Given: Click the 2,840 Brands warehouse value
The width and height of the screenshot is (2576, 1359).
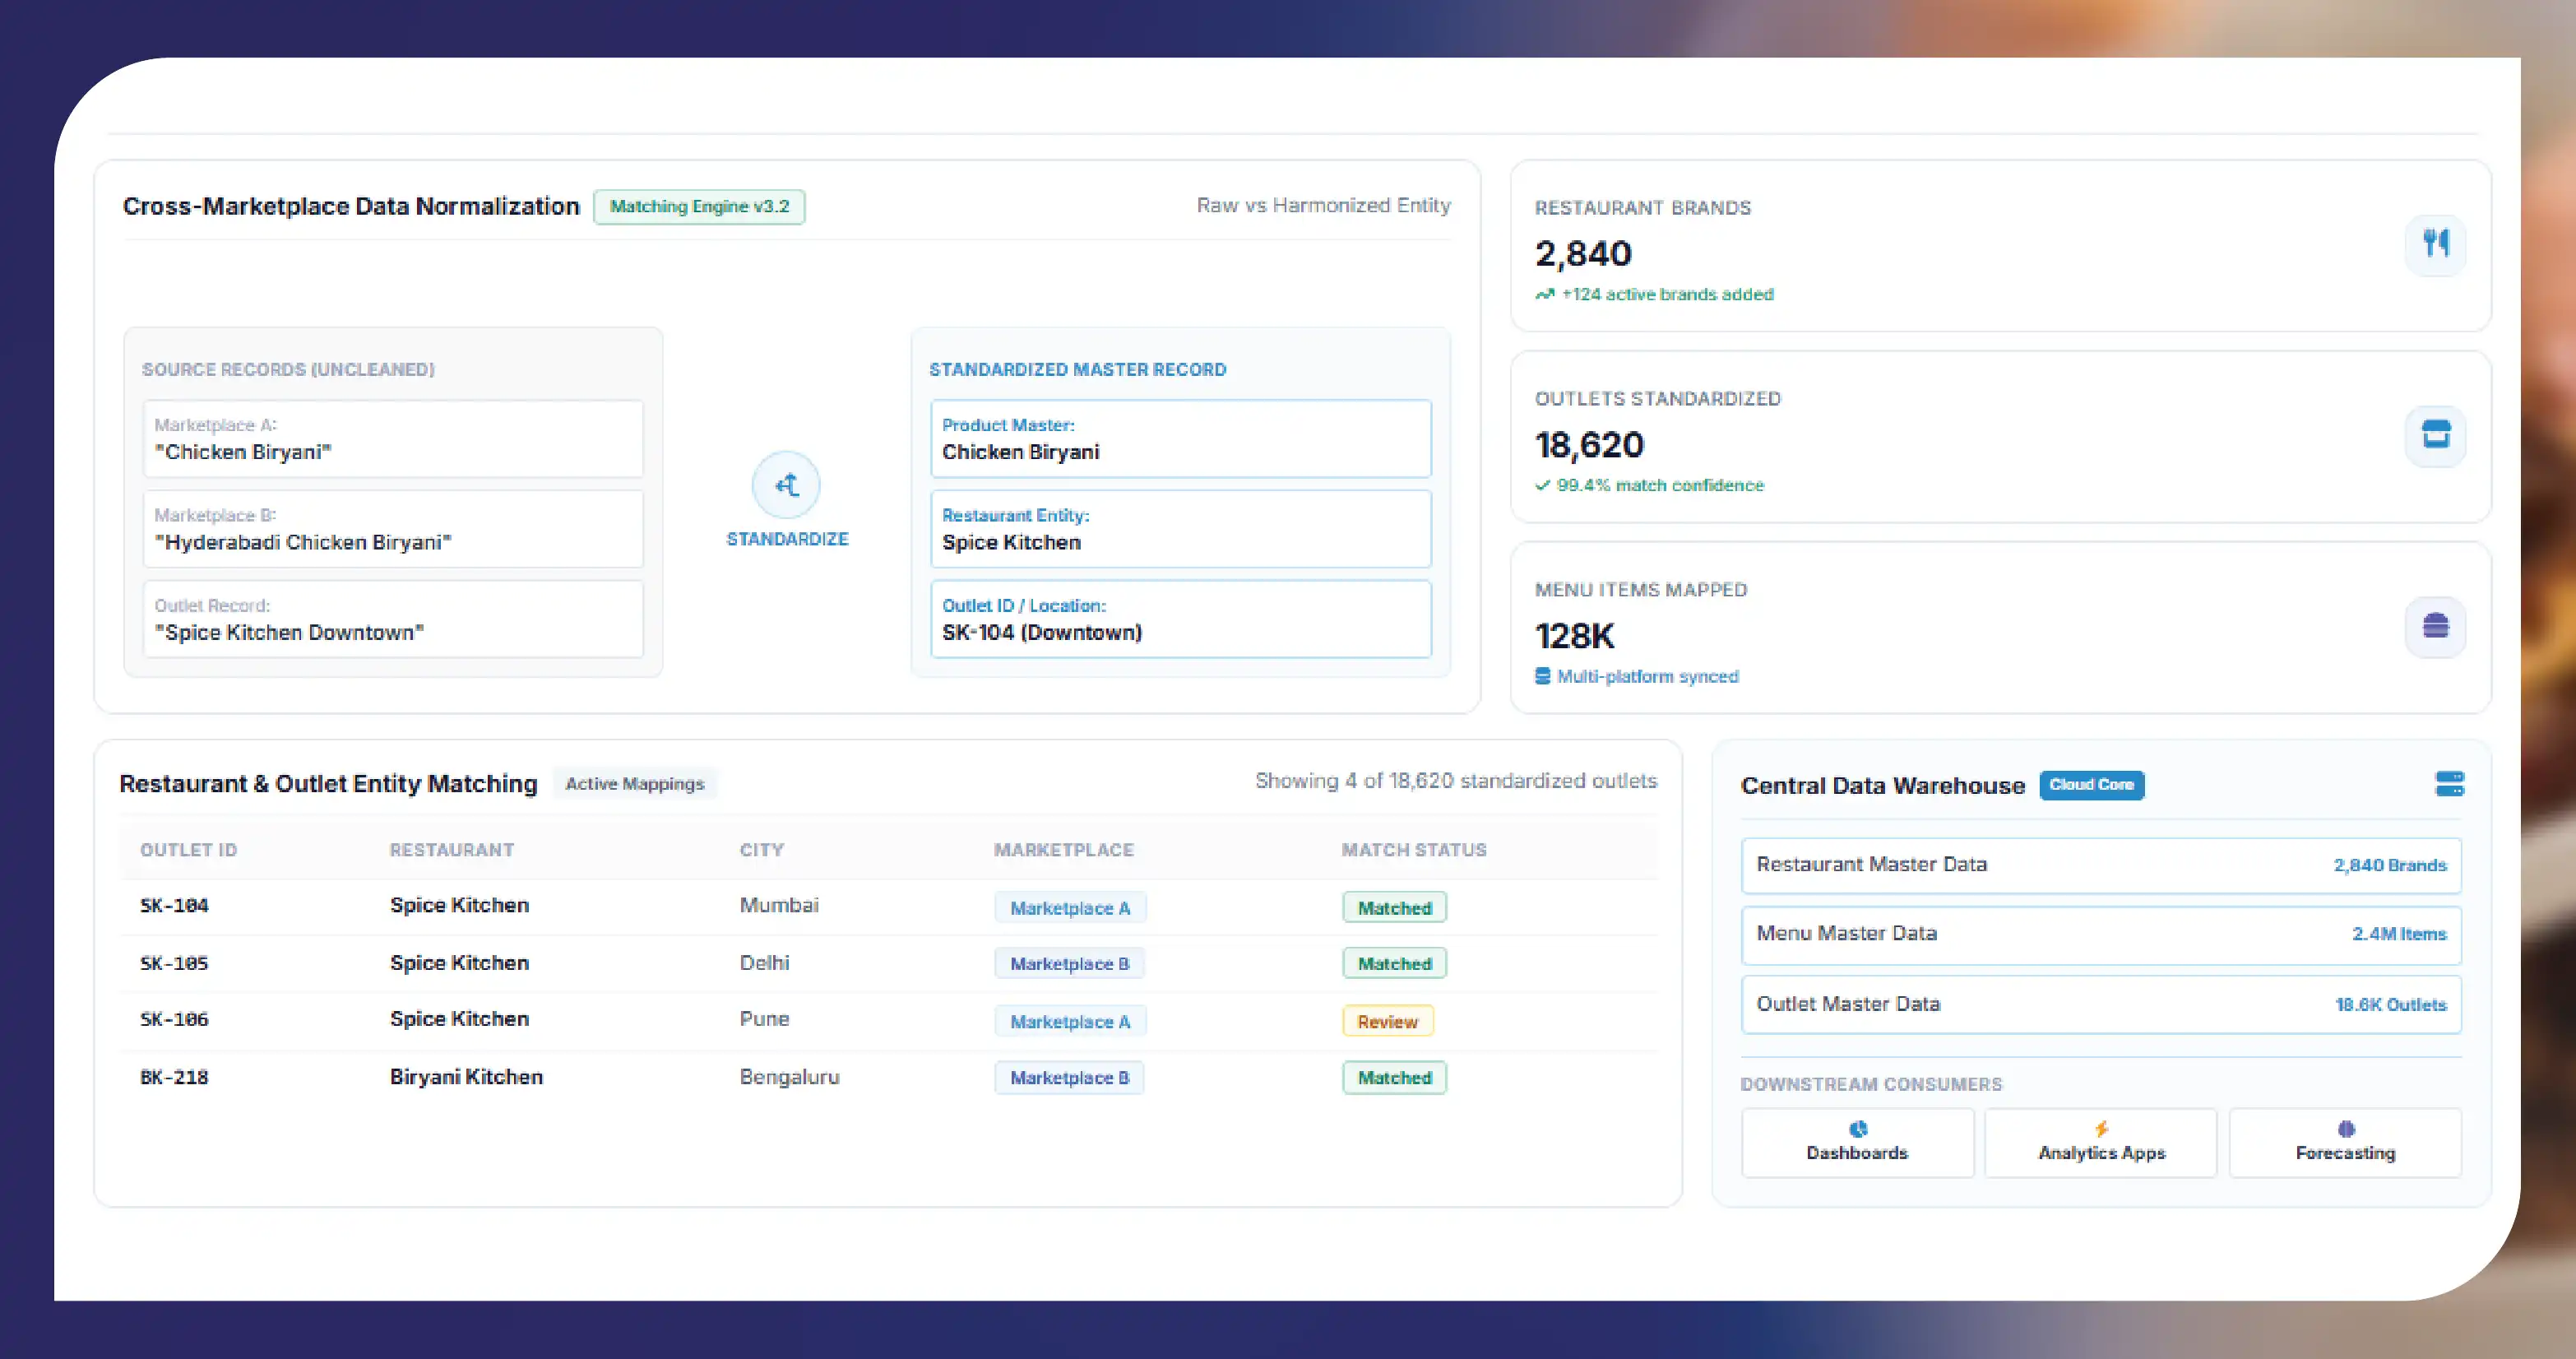Looking at the screenshot, I should 2390,865.
